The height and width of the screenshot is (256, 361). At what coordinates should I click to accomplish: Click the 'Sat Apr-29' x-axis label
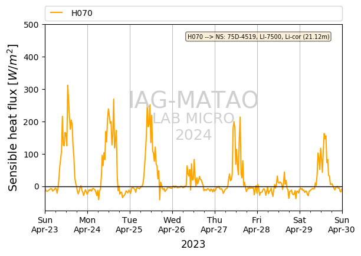tap(299, 225)
